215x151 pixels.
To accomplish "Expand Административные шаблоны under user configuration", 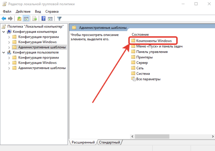I will (x=9, y=68).
